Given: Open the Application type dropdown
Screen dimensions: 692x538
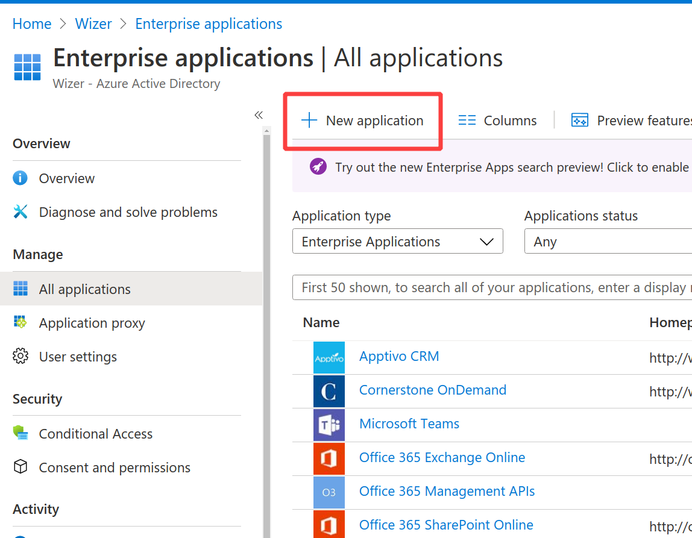Looking at the screenshot, I should pos(397,241).
